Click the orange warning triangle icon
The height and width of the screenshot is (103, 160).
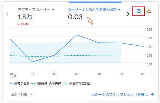tap(149, 11)
